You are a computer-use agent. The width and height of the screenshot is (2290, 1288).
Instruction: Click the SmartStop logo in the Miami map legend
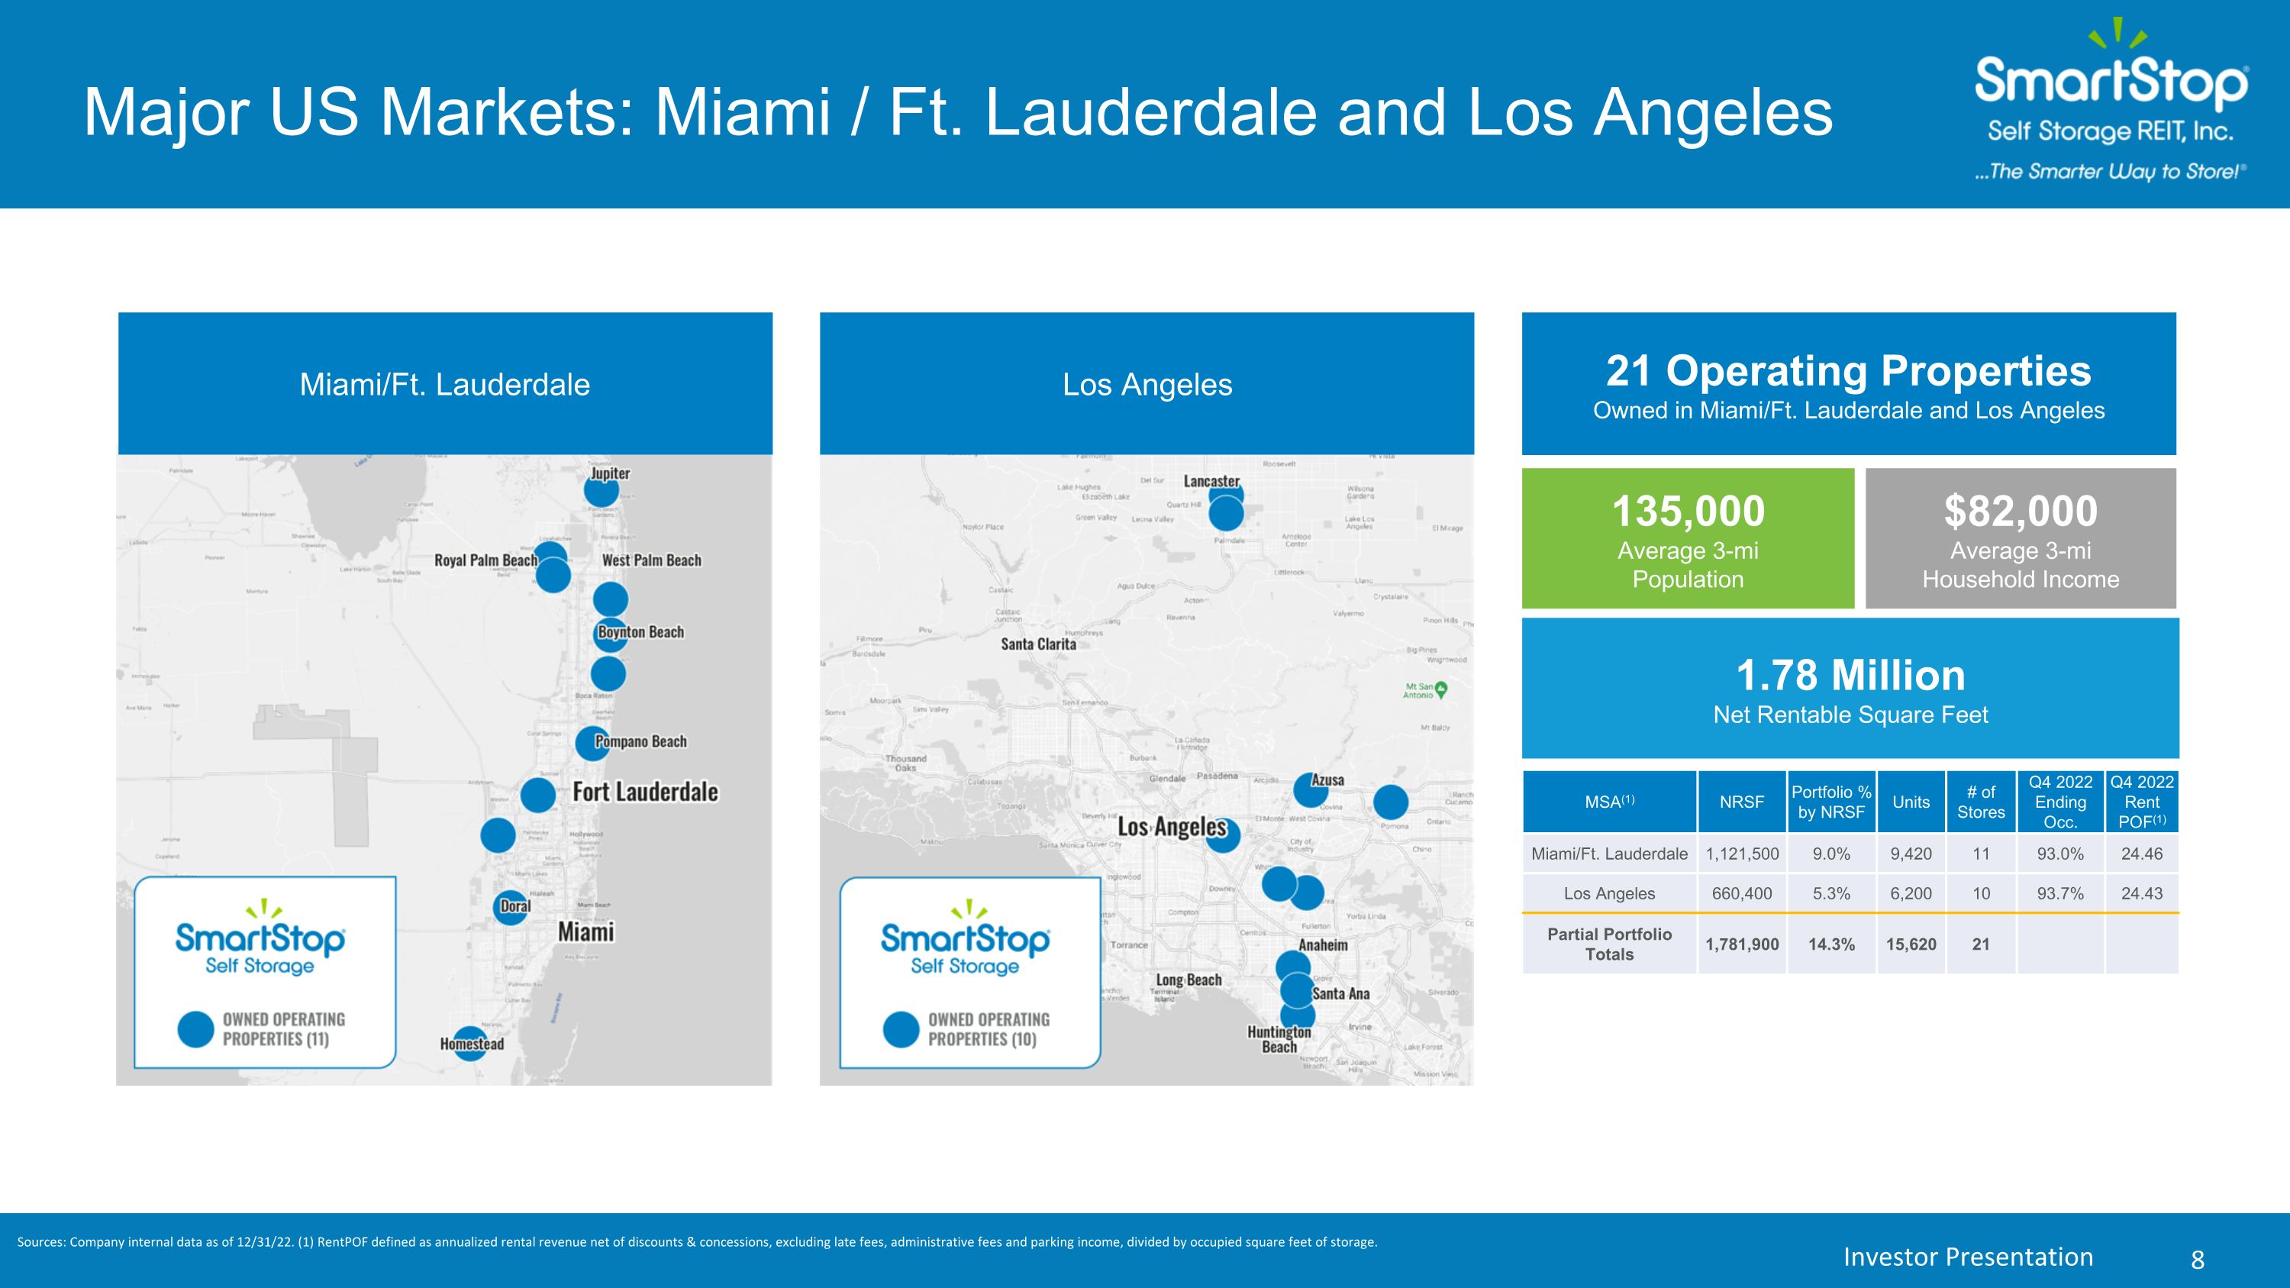[x=260, y=938]
